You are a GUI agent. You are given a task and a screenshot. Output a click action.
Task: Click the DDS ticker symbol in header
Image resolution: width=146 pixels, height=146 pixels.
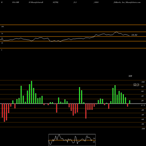click(96, 2)
